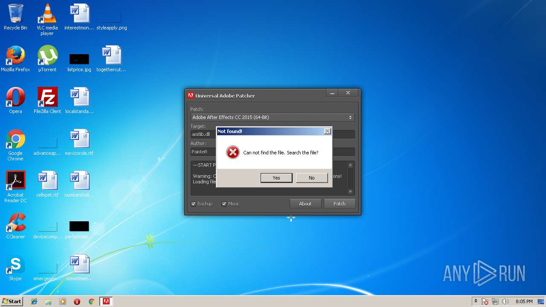Launch VLC media player shortcut
Image resolution: width=546 pixels, height=307 pixels.
point(47,20)
